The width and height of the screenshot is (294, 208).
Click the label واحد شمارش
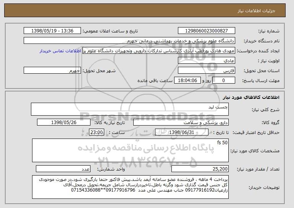pos(111,169)
